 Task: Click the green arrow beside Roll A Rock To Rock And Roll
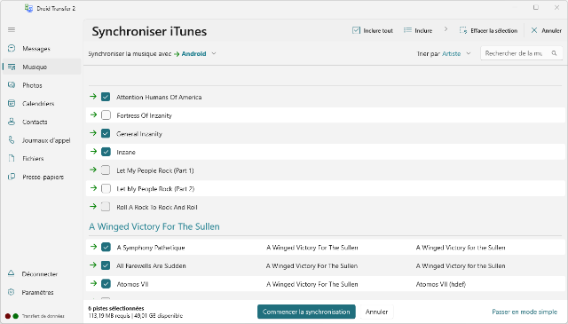[x=93, y=206]
